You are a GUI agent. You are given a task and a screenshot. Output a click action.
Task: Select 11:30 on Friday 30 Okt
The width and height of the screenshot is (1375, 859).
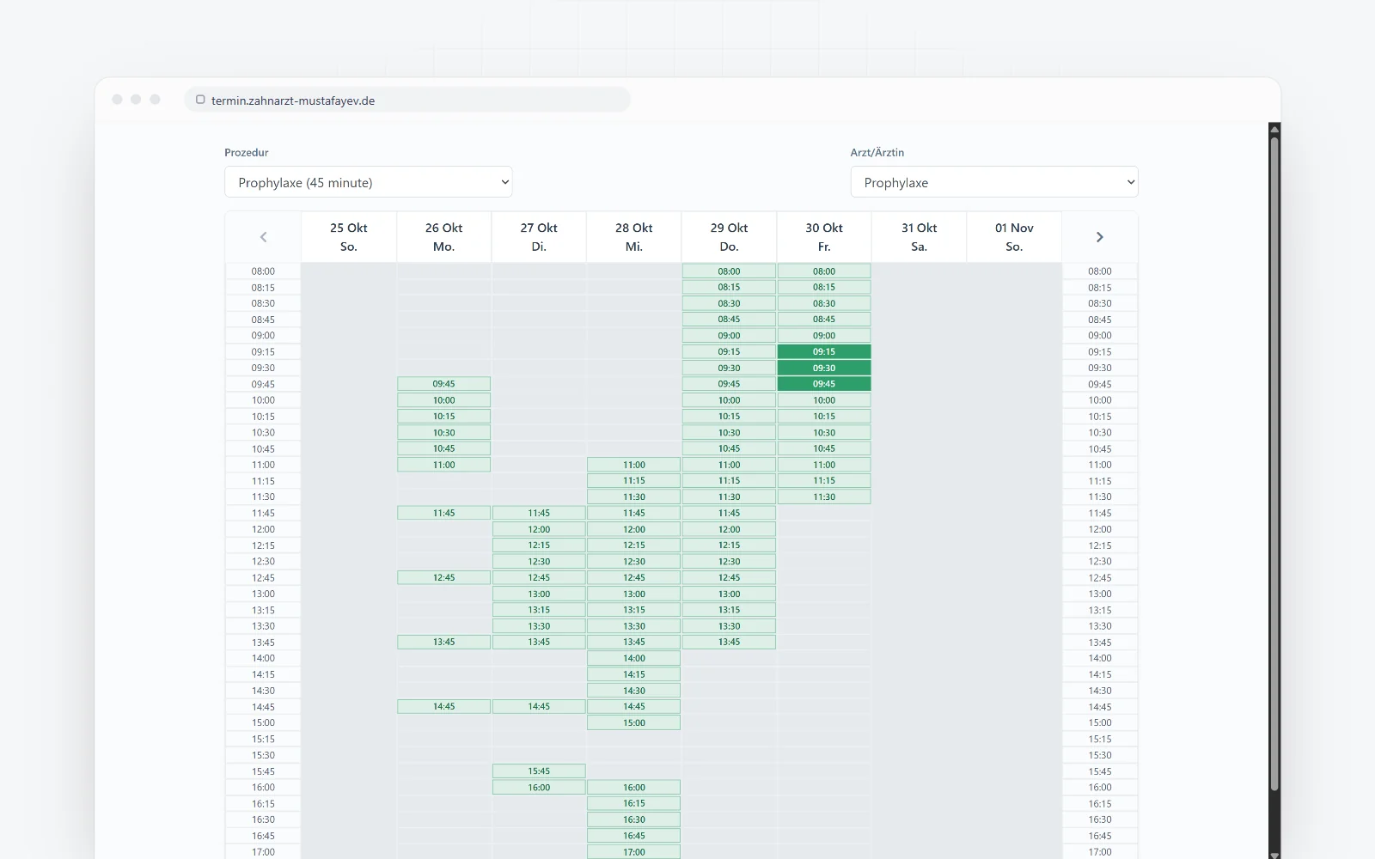click(x=824, y=497)
